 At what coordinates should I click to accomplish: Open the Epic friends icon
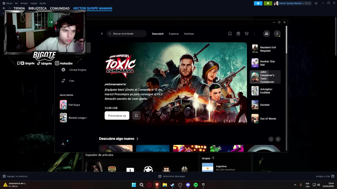(266, 34)
